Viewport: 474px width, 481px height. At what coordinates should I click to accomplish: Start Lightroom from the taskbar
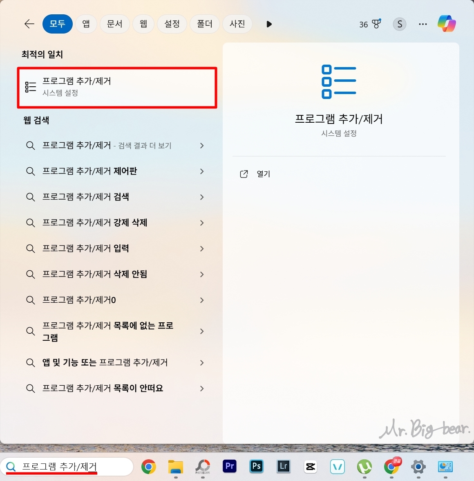283,466
